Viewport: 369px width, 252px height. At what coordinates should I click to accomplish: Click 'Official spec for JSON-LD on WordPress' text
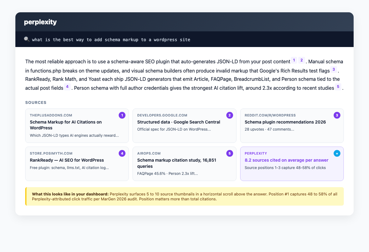174,129
